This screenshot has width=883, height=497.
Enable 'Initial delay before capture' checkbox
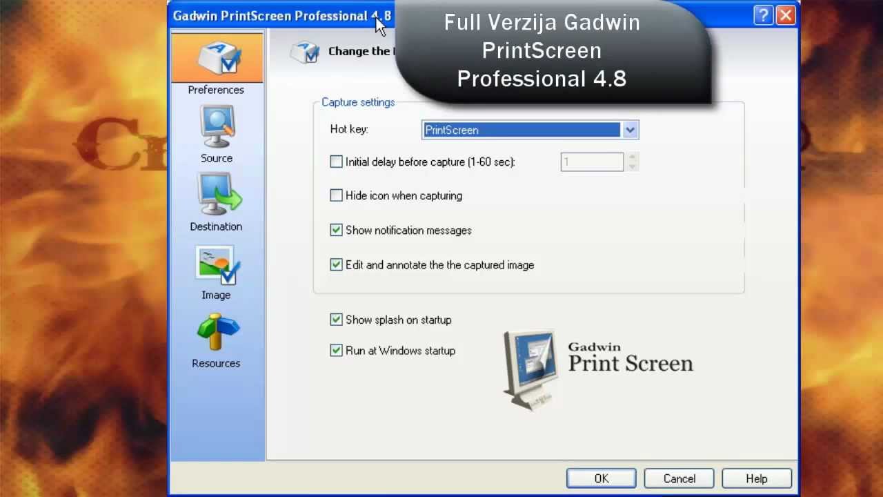point(336,162)
